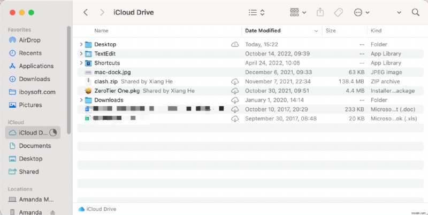Go back with the left chevron button
428x215 pixels.
(x=86, y=12)
